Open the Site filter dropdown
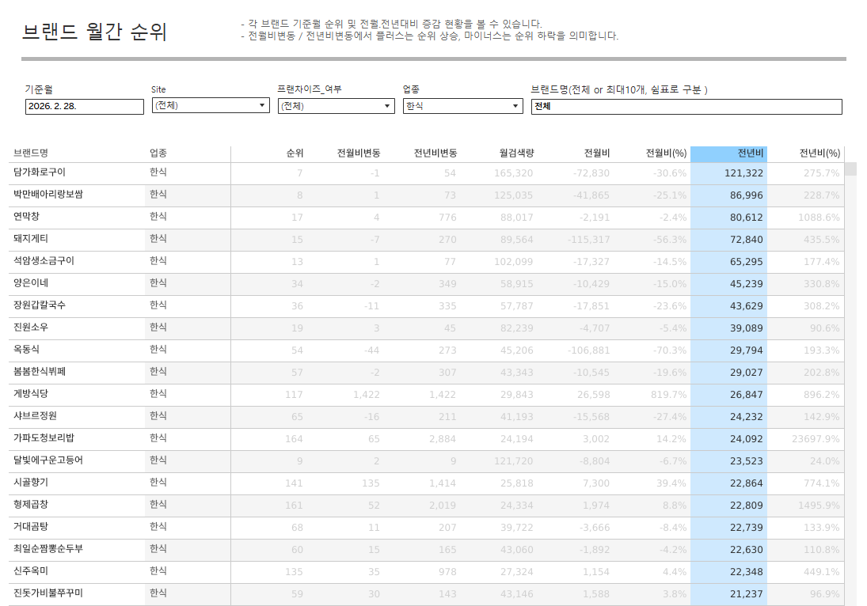The image size is (867, 606). [x=211, y=106]
